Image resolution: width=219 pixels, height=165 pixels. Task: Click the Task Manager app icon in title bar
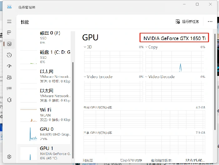pyautogui.click(x=9, y=7)
